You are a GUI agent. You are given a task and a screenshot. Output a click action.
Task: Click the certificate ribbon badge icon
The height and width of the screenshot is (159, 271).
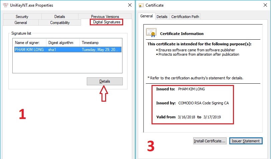tap(151, 32)
